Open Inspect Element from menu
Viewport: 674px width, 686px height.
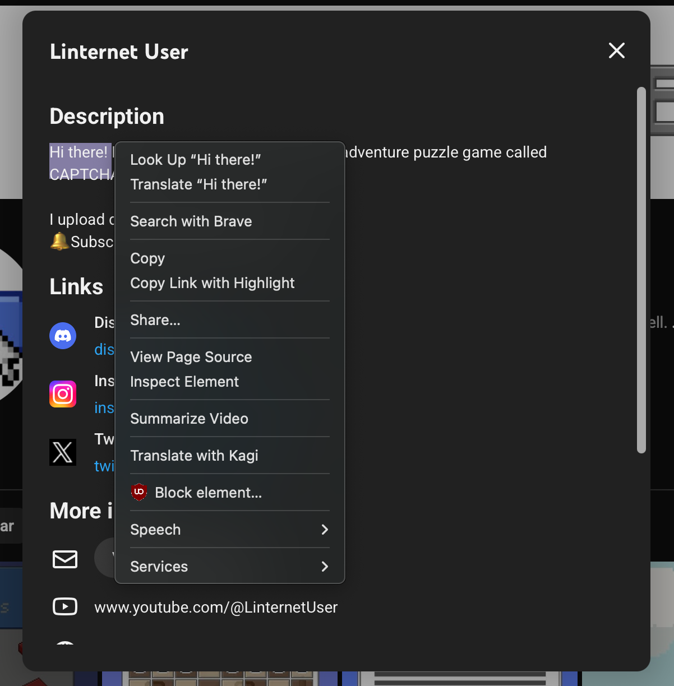pyautogui.click(x=184, y=382)
